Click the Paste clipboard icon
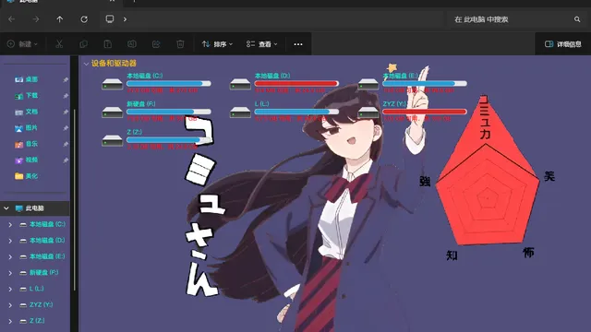The width and height of the screenshot is (591, 332). coord(107,44)
